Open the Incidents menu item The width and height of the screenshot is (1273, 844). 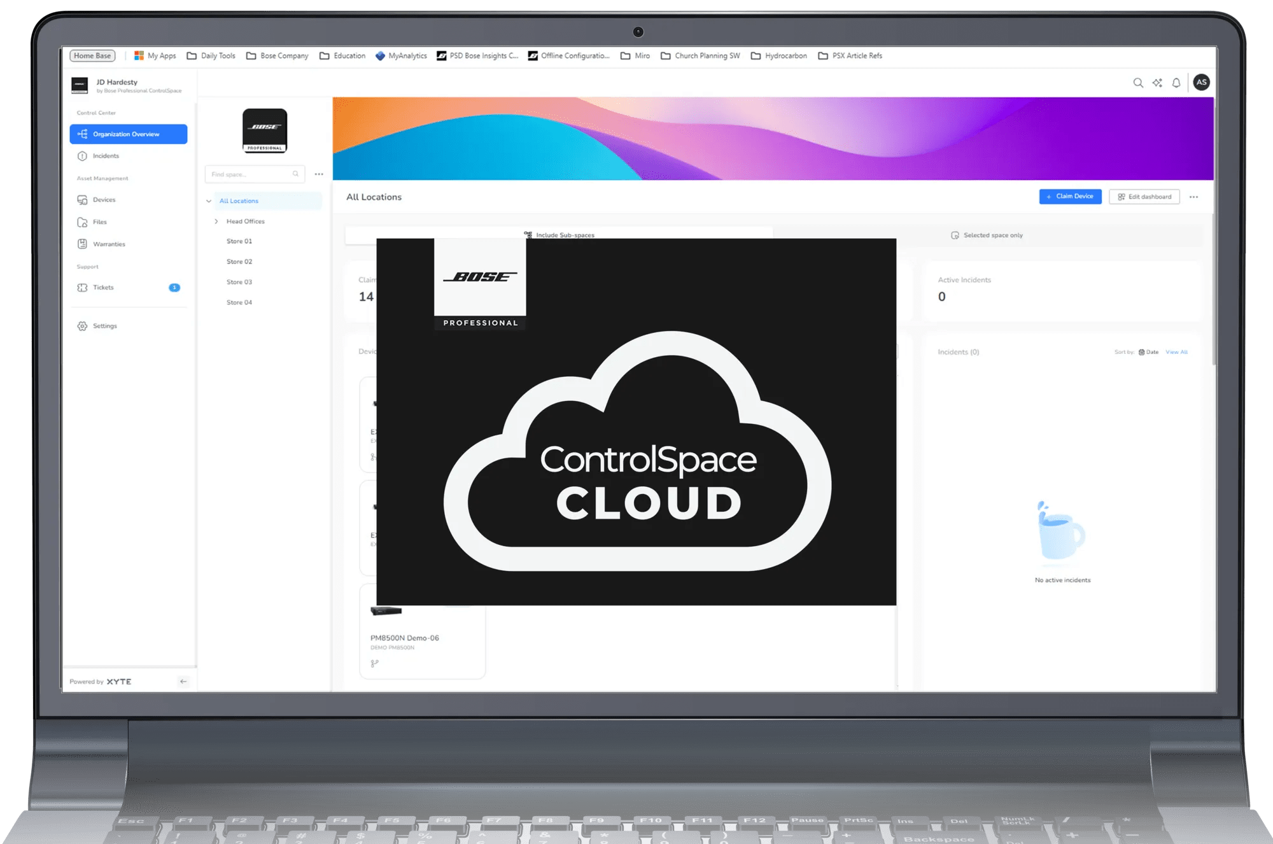tap(106, 156)
